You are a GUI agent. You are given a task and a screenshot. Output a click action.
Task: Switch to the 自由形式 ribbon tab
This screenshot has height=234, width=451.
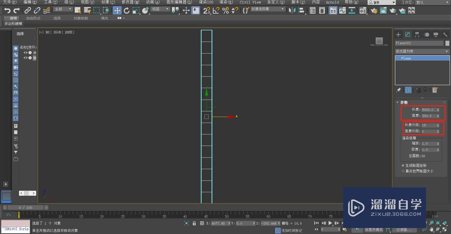click(33, 18)
